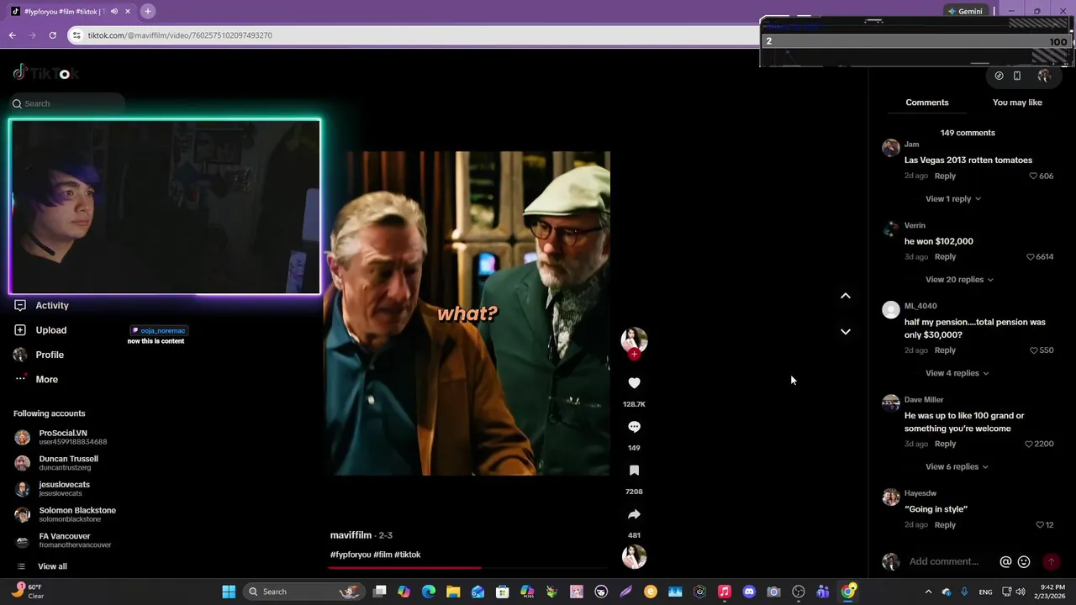Open Get Coins icon in the top bar
Screen dimensions: 1076x605
coord(999,76)
